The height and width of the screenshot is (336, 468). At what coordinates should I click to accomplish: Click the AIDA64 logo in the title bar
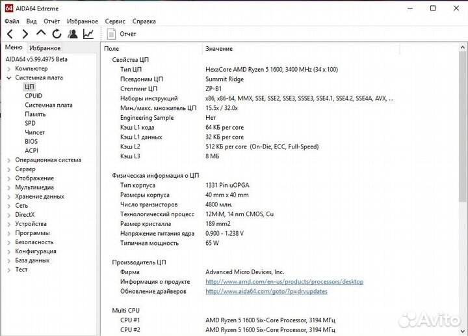pos(9,8)
